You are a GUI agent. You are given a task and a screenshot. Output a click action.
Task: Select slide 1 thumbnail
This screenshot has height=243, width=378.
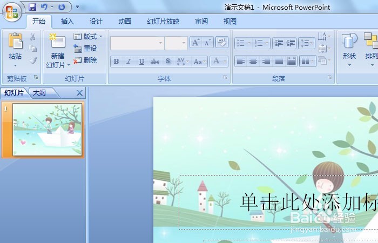47,130
